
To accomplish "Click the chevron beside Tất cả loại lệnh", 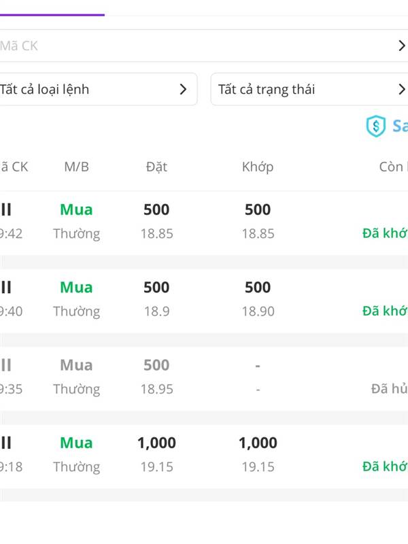I will pos(183,89).
